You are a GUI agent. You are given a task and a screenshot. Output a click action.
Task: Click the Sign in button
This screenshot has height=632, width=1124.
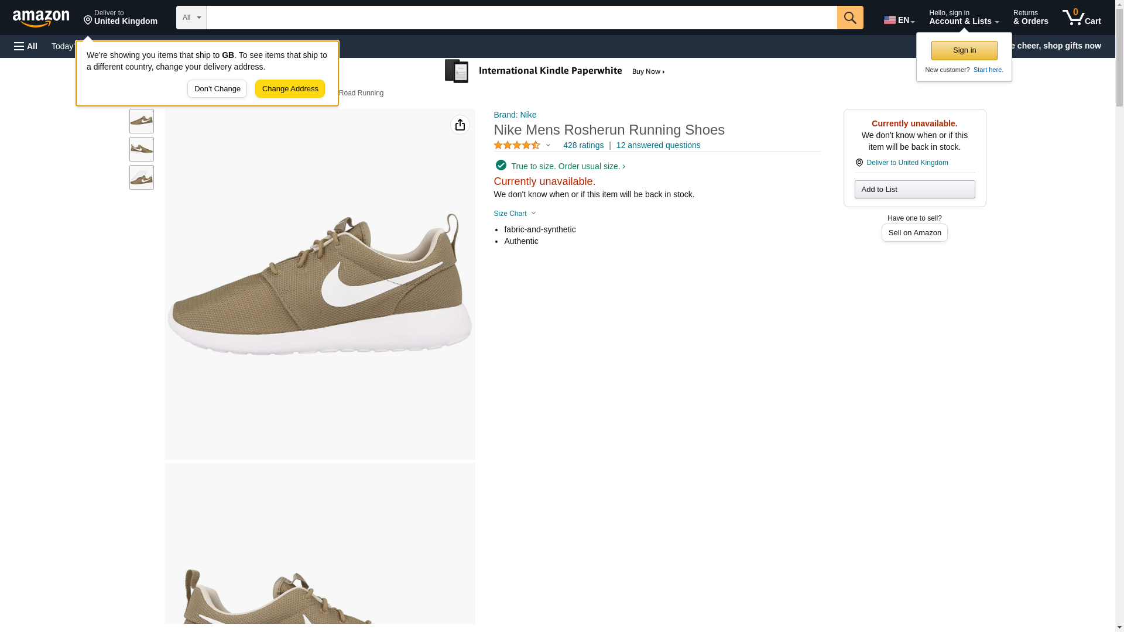(964, 50)
